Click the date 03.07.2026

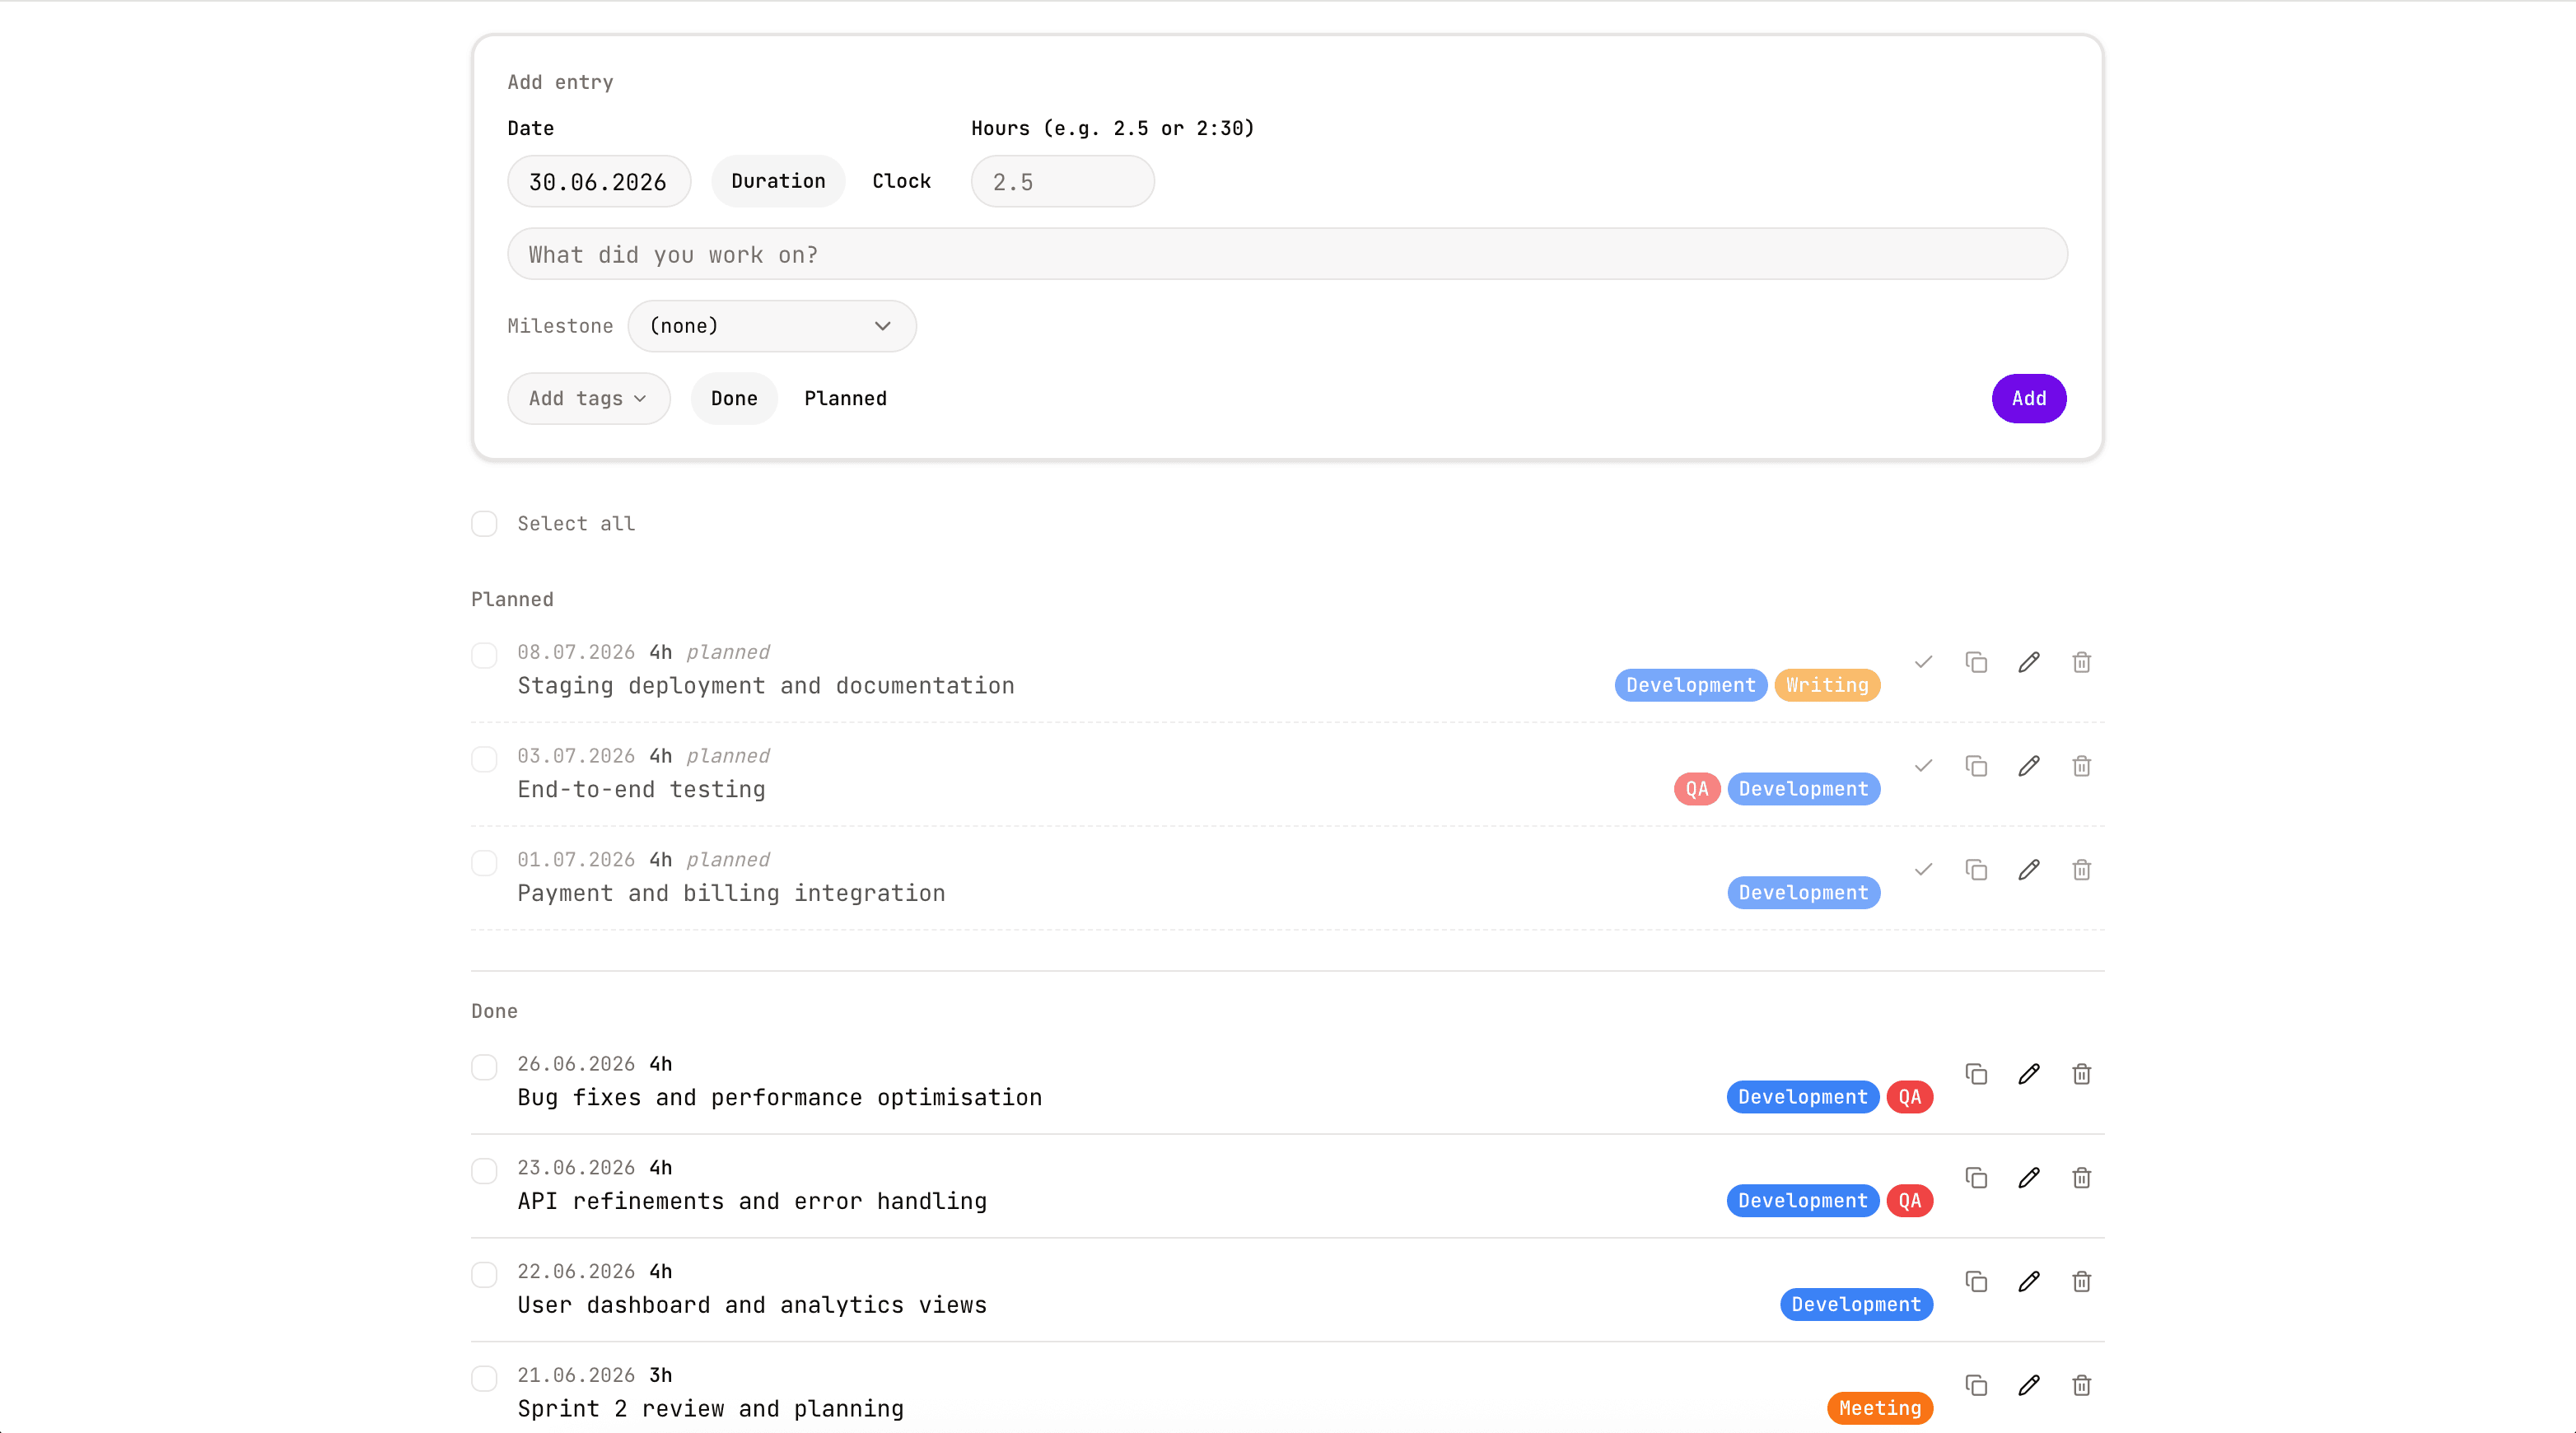click(x=576, y=756)
